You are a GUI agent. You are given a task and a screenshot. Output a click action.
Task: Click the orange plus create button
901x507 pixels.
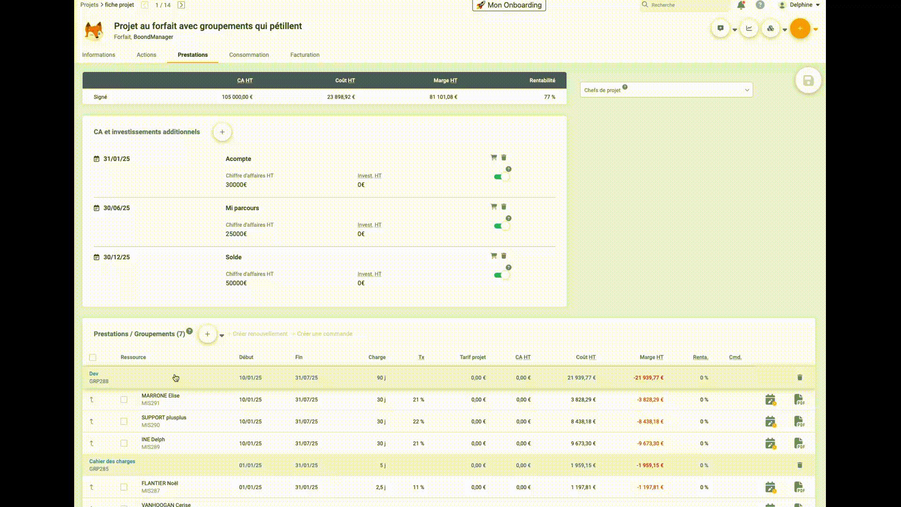(800, 28)
